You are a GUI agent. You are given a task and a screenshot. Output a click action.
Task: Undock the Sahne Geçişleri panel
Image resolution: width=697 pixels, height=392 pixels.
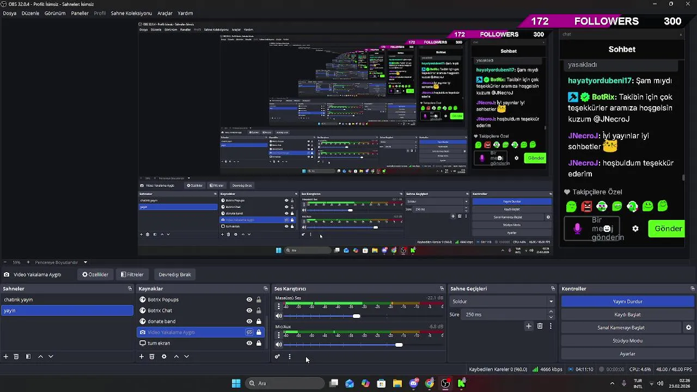point(552,289)
